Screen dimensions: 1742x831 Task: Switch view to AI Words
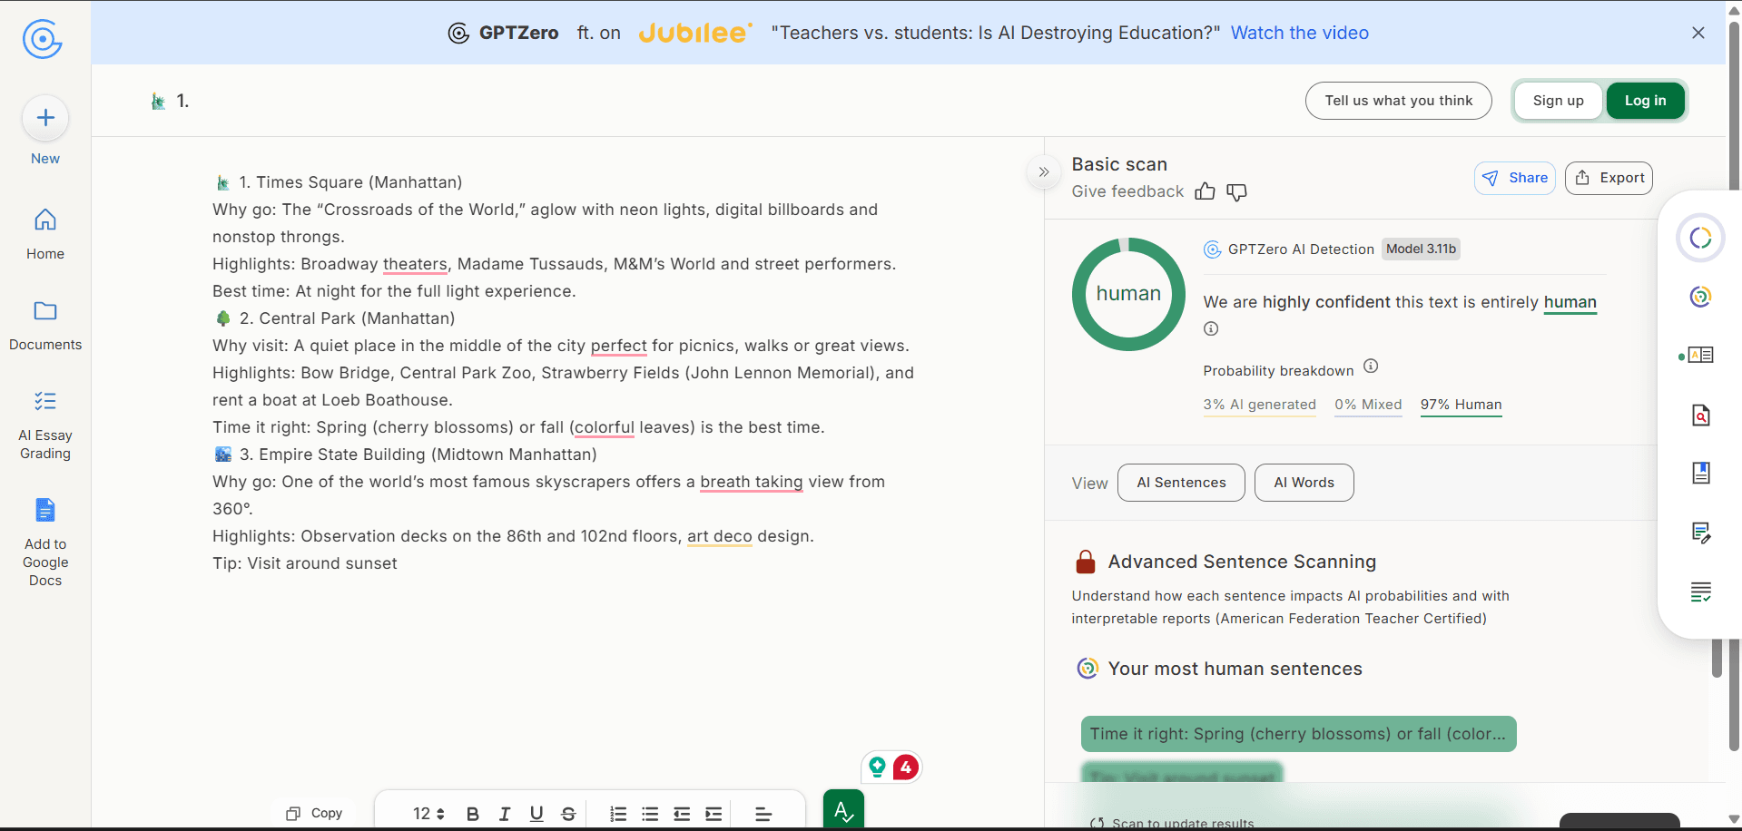[x=1304, y=483]
